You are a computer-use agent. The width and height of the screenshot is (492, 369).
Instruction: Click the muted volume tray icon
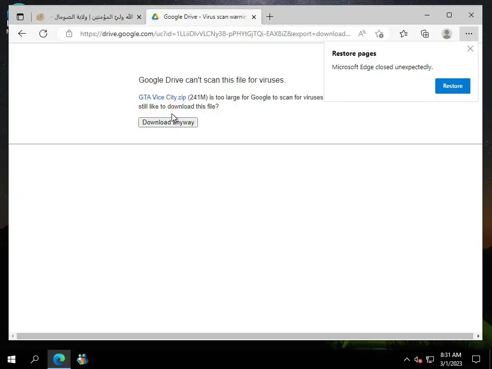[418, 359]
